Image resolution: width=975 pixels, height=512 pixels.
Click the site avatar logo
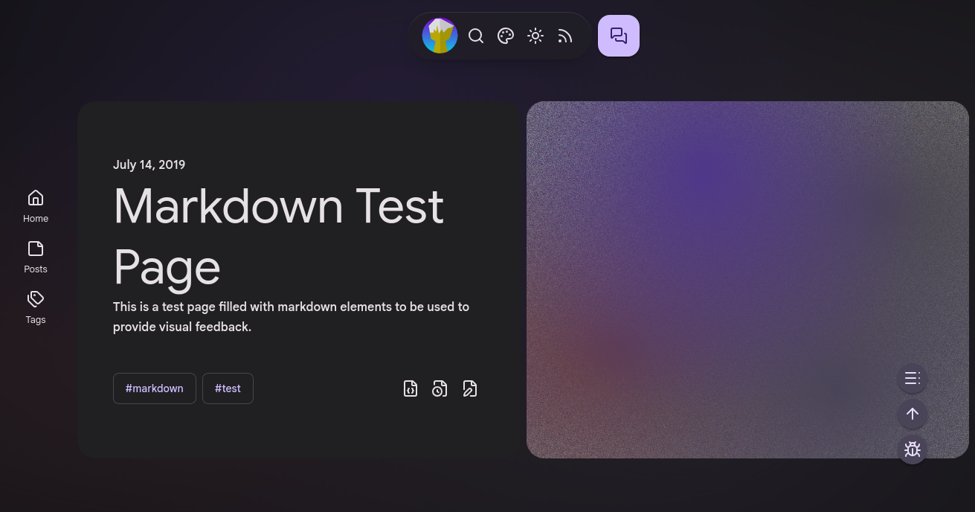(x=440, y=36)
